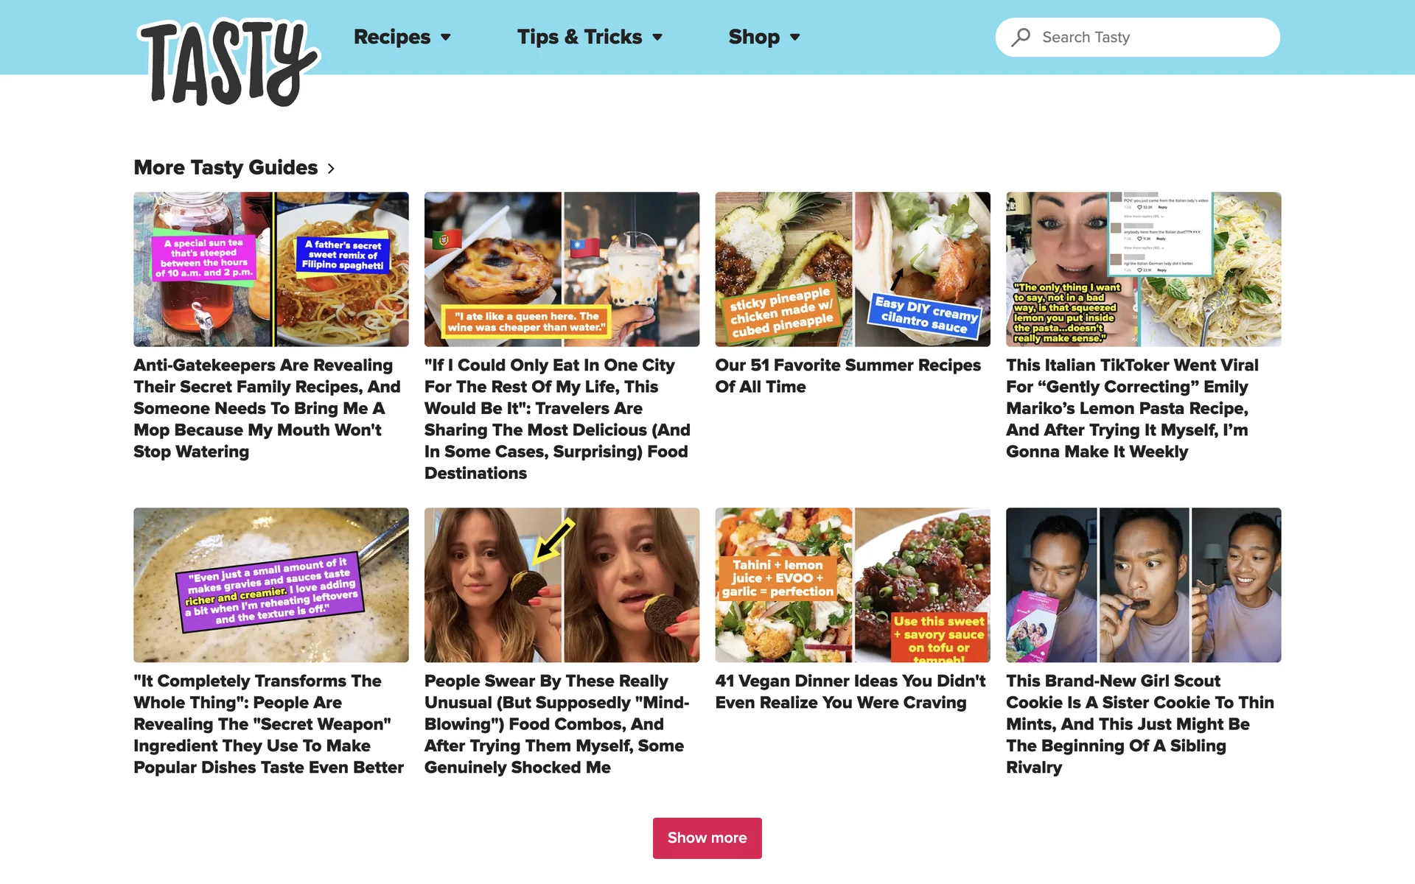Image resolution: width=1415 pixels, height=884 pixels.
Task: Open the travelers food destinations headline
Action: click(x=558, y=419)
